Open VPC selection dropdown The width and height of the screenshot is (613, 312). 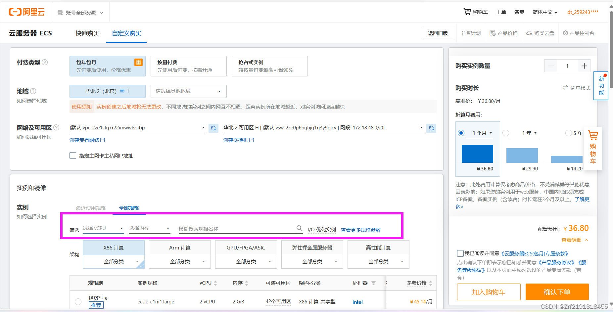tap(137, 128)
